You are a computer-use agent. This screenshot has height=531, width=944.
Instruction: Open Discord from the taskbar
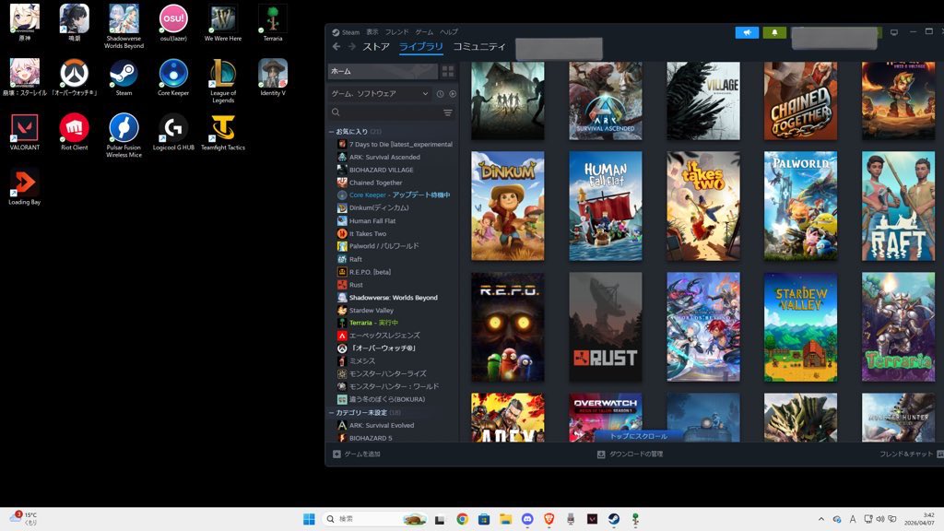point(527,519)
